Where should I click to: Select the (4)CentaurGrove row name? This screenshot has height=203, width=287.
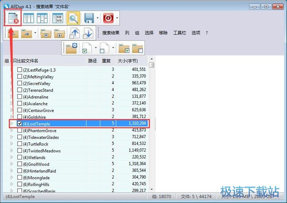click(x=38, y=110)
